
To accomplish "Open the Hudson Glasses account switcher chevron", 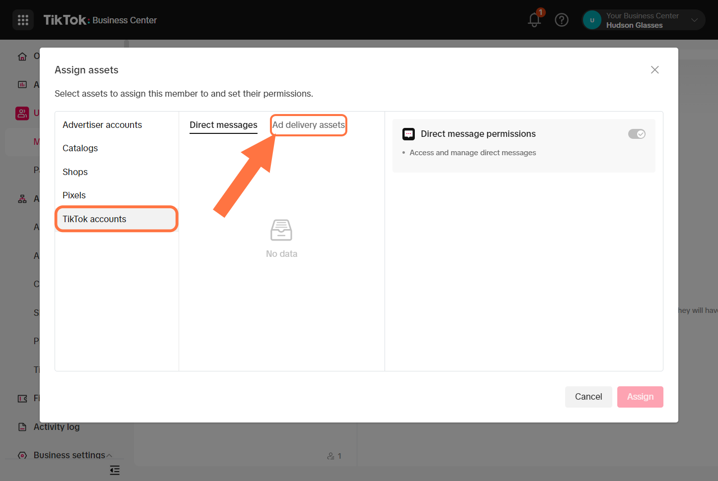I will pos(694,20).
